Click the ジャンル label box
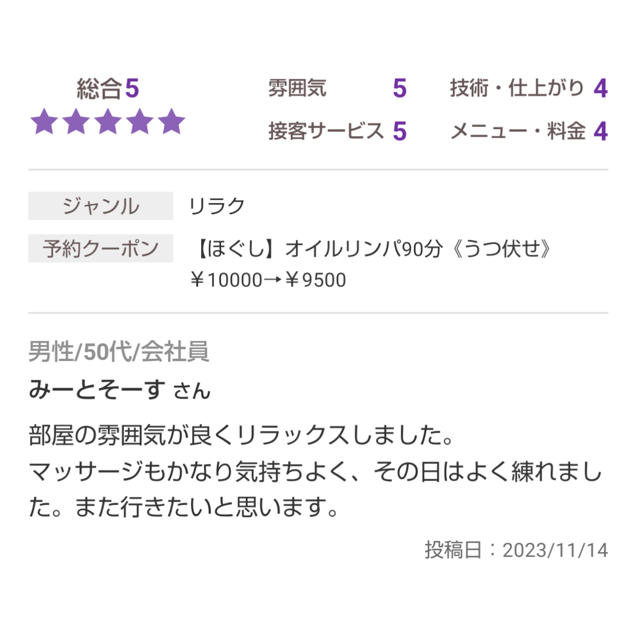The width and height of the screenshot is (635, 635). pyautogui.click(x=101, y=206)
